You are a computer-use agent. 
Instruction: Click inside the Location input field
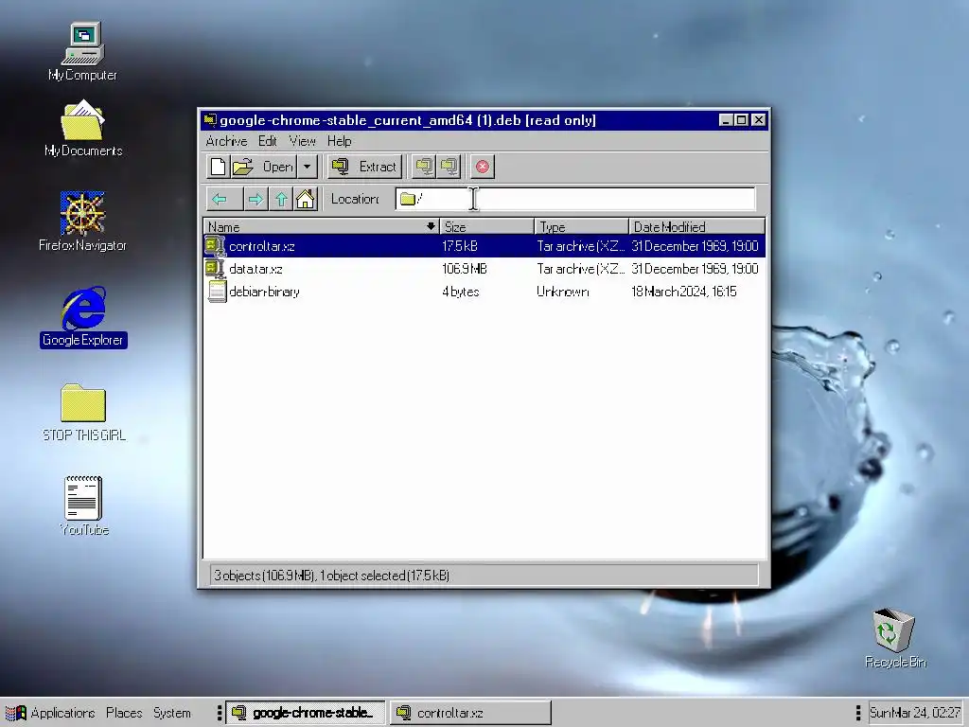(574, 199)
